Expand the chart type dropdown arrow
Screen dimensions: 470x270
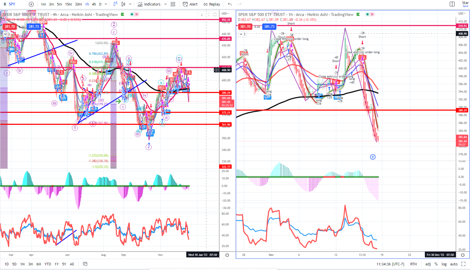130,4
